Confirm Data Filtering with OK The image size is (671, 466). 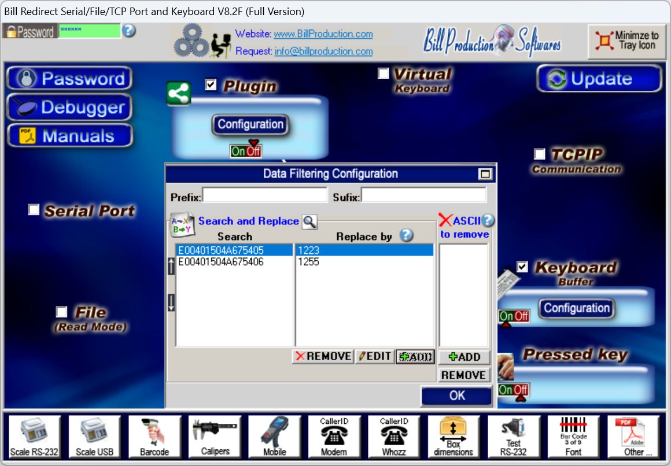point(456,395)
